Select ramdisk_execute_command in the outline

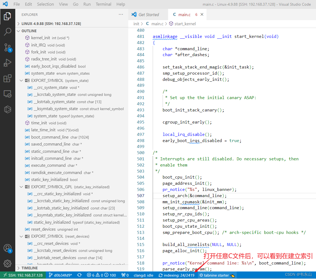pos(72,173)
